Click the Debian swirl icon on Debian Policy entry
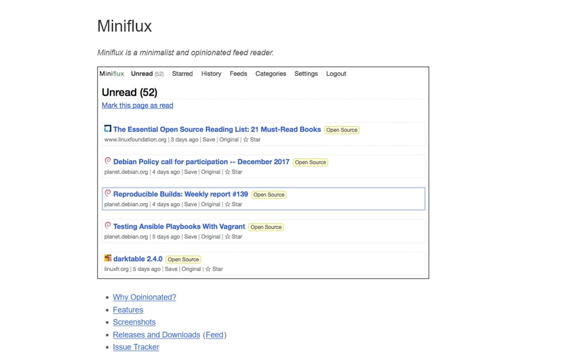 click(x=107, y=161)
